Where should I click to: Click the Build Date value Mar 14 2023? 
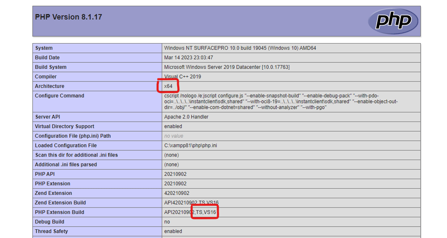(188, 58)
